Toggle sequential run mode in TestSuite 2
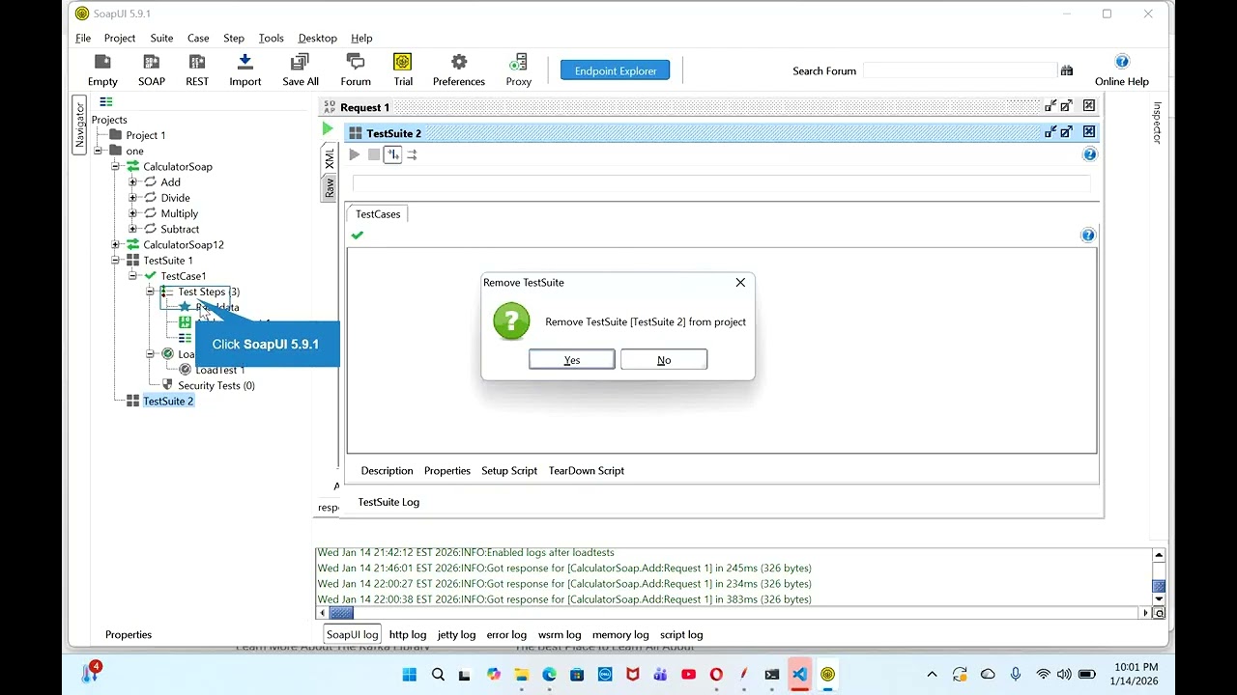1237x695 pixels. pos(392,154)
